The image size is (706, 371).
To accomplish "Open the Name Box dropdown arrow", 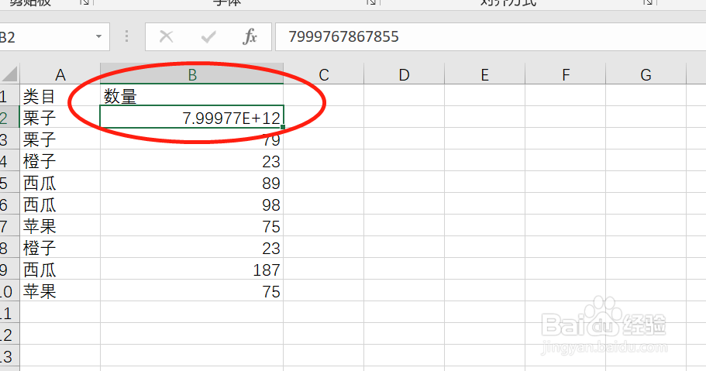I will (x=98, y=36).
